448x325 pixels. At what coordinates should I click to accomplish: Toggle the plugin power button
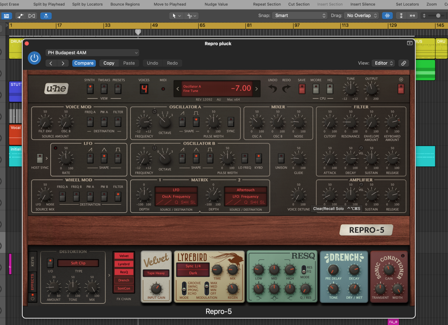pyautogui.click(x=34, y=58)
